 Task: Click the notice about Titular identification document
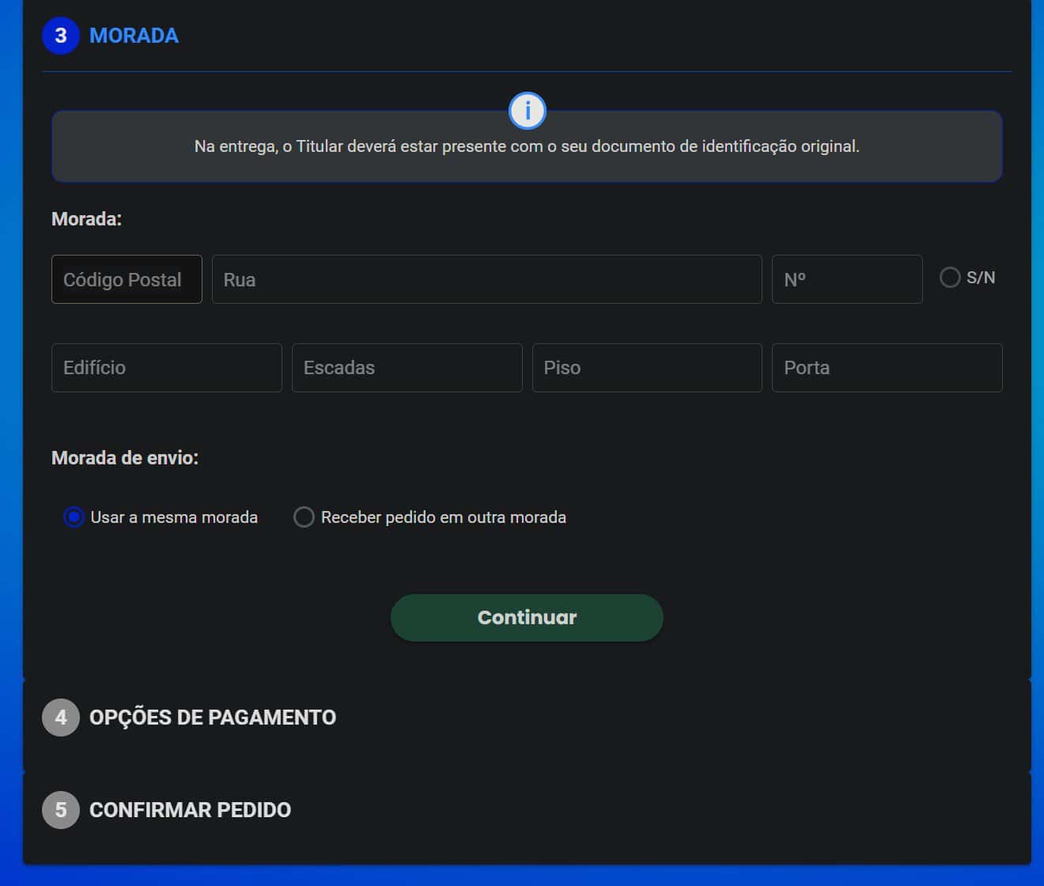pyautogui.click(x=527, y=146)
